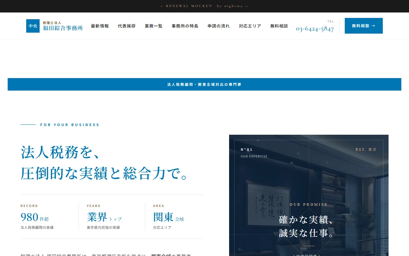Click the 中央 logo square icon
409x256 pixels.
coord(33,26)
